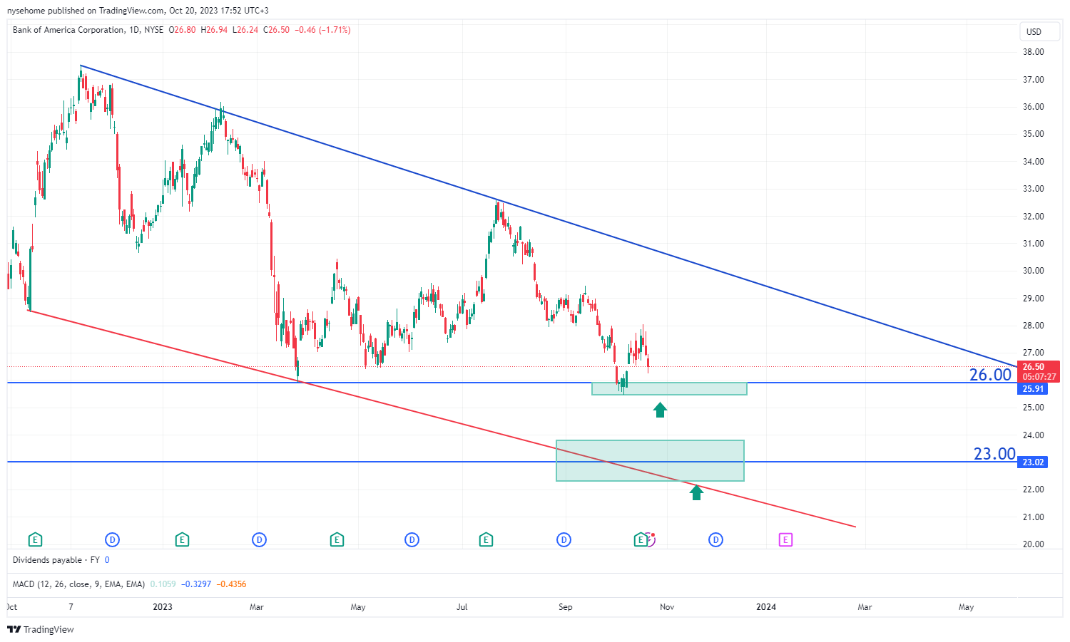Click the dividend D marker above Sep

coord(564,540)
